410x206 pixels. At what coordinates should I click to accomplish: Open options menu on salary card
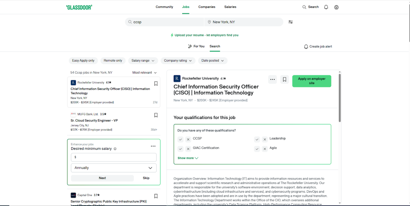pyautogui.click(x=153, y=146)
